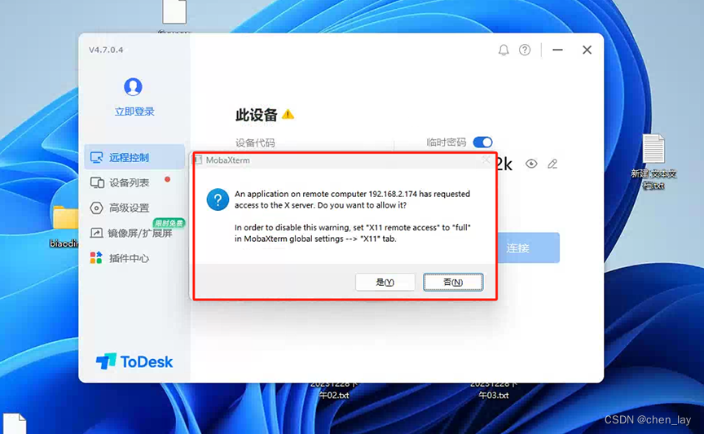This screenshot has height=434, width=704.
Task: Click the blue question mark dialog icon
Action: click(x=218, y=199)
